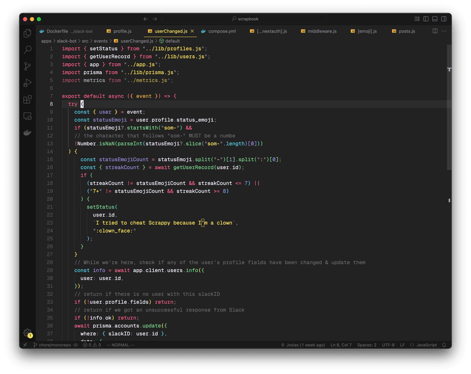Expand the 'events' breadcrumb folder

[101, 41]
